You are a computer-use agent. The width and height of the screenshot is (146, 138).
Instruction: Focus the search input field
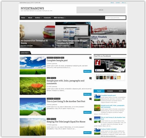pyautogui.click(x=115, y=18)
